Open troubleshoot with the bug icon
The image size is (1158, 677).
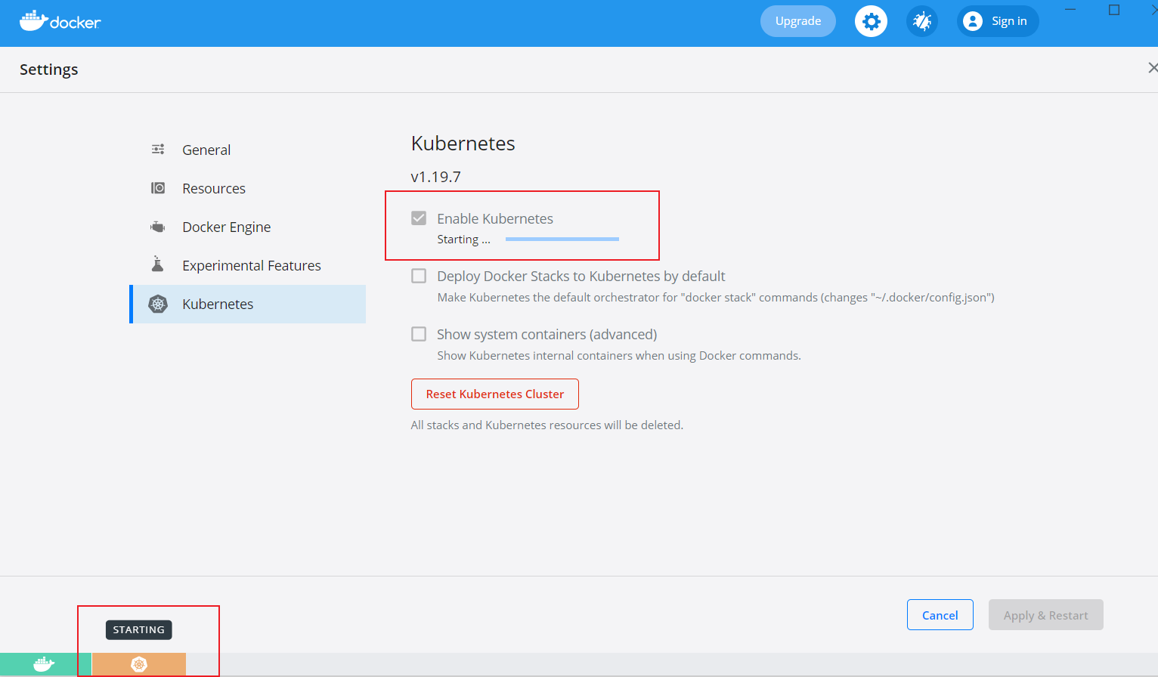point(922,21)
